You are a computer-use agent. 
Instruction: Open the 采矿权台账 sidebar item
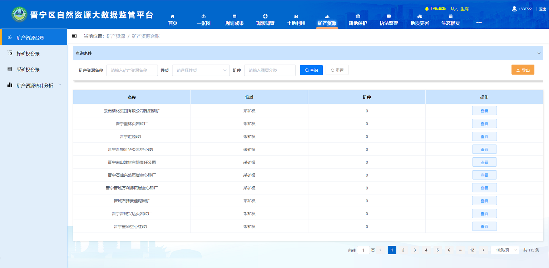coord(34,70)
